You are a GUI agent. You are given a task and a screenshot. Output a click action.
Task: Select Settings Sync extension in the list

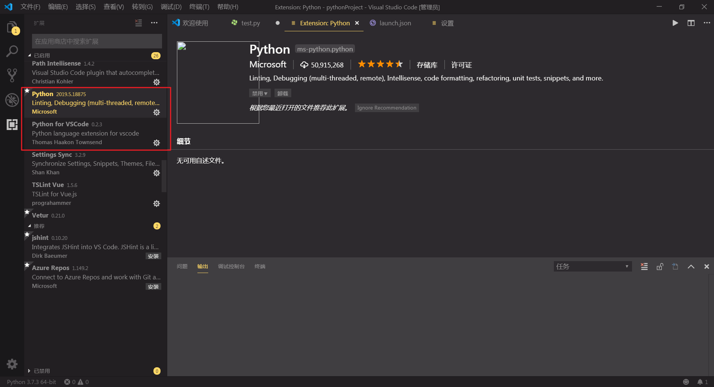tap(95, 163)
